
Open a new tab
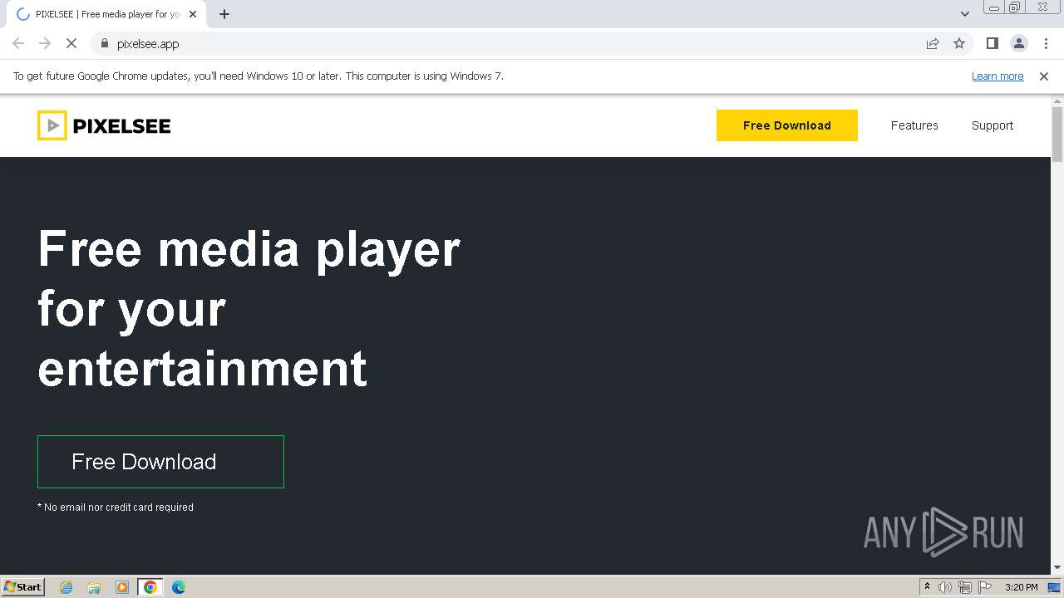pos(224,14)
